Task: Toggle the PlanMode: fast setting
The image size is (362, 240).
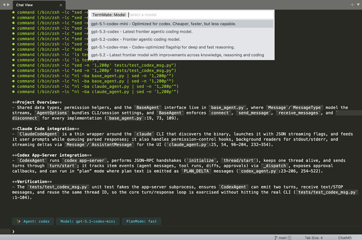Action: [x=141, y=222]
